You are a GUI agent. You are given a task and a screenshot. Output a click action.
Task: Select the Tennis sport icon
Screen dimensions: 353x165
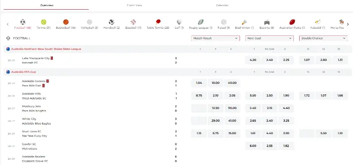pyautogui.click(x=44, y=22)
